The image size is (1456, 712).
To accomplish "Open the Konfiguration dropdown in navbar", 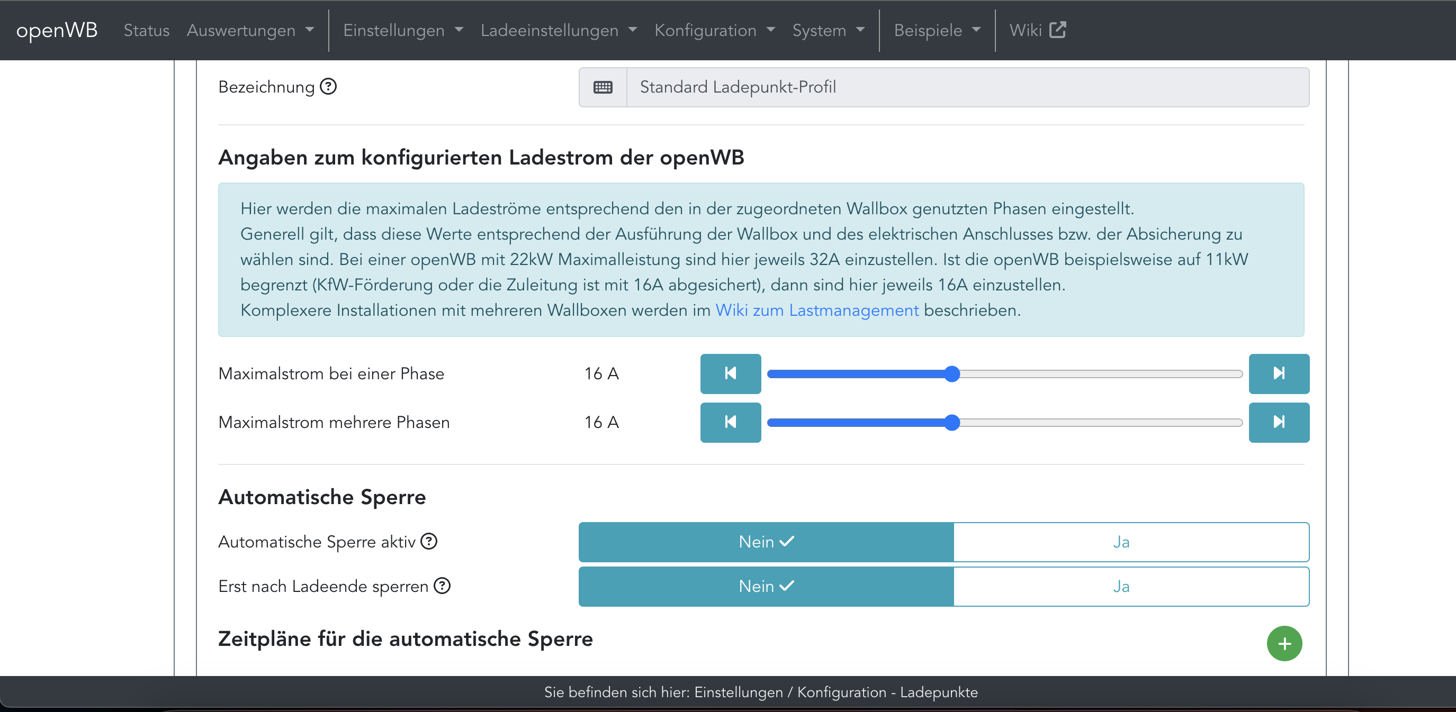I will 714,31.
